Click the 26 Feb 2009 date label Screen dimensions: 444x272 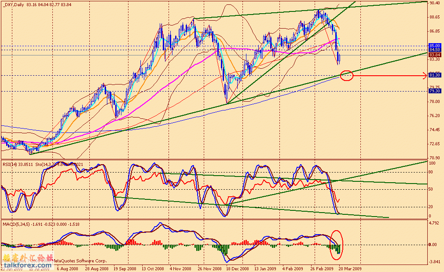[322, 268]
